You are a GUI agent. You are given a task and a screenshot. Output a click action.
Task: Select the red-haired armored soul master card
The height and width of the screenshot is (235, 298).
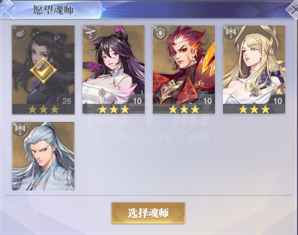click(184, 70)
